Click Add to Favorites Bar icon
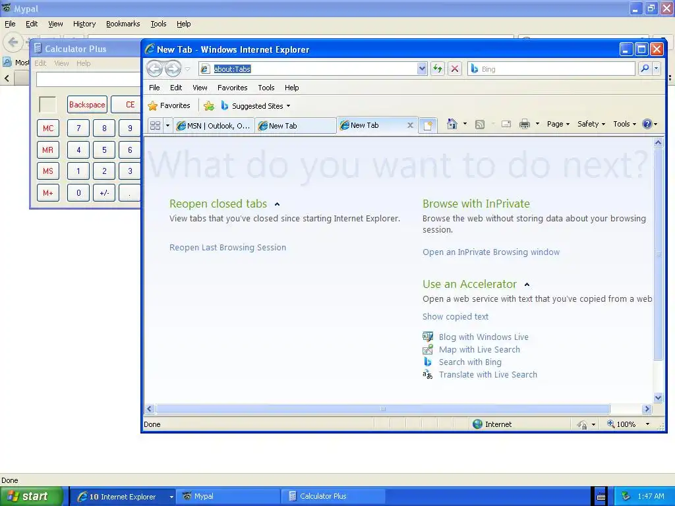The height and width of the screenshot is (506, 675). click(209, 106)
